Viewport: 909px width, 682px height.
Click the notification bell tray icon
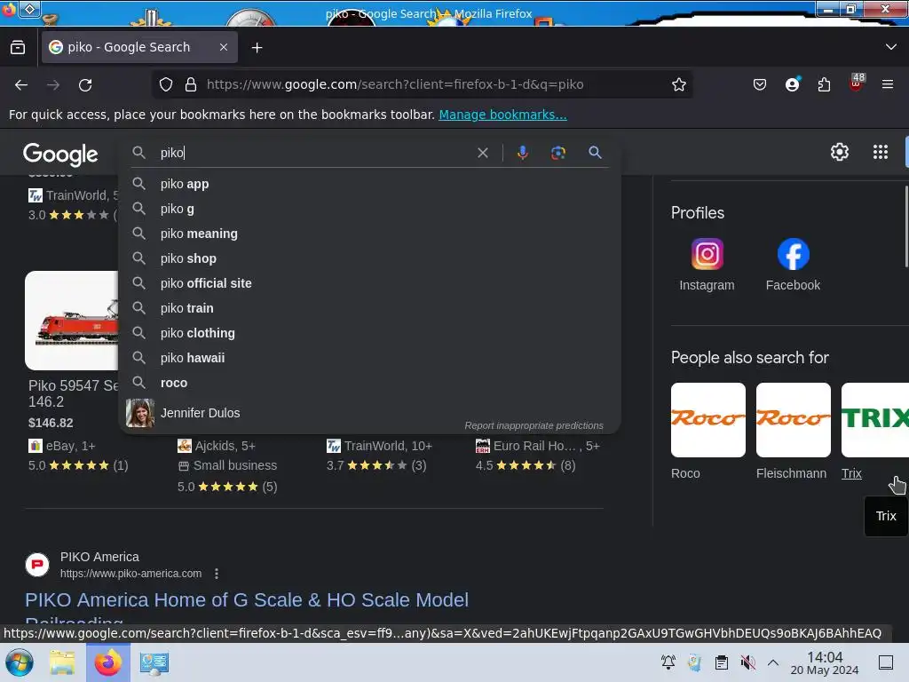tap(668, 662)
